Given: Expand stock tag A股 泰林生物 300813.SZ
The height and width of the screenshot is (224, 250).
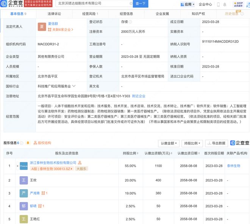Looking at the screenshot, I should (x=52, y=169).
